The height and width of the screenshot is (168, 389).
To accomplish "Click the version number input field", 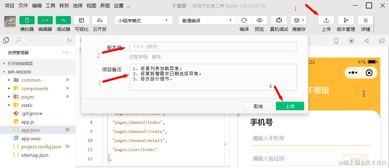I will pyautogui.click(x=213, y=47).
